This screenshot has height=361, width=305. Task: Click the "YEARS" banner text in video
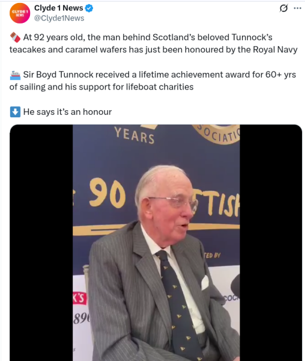tap(134, 135)
